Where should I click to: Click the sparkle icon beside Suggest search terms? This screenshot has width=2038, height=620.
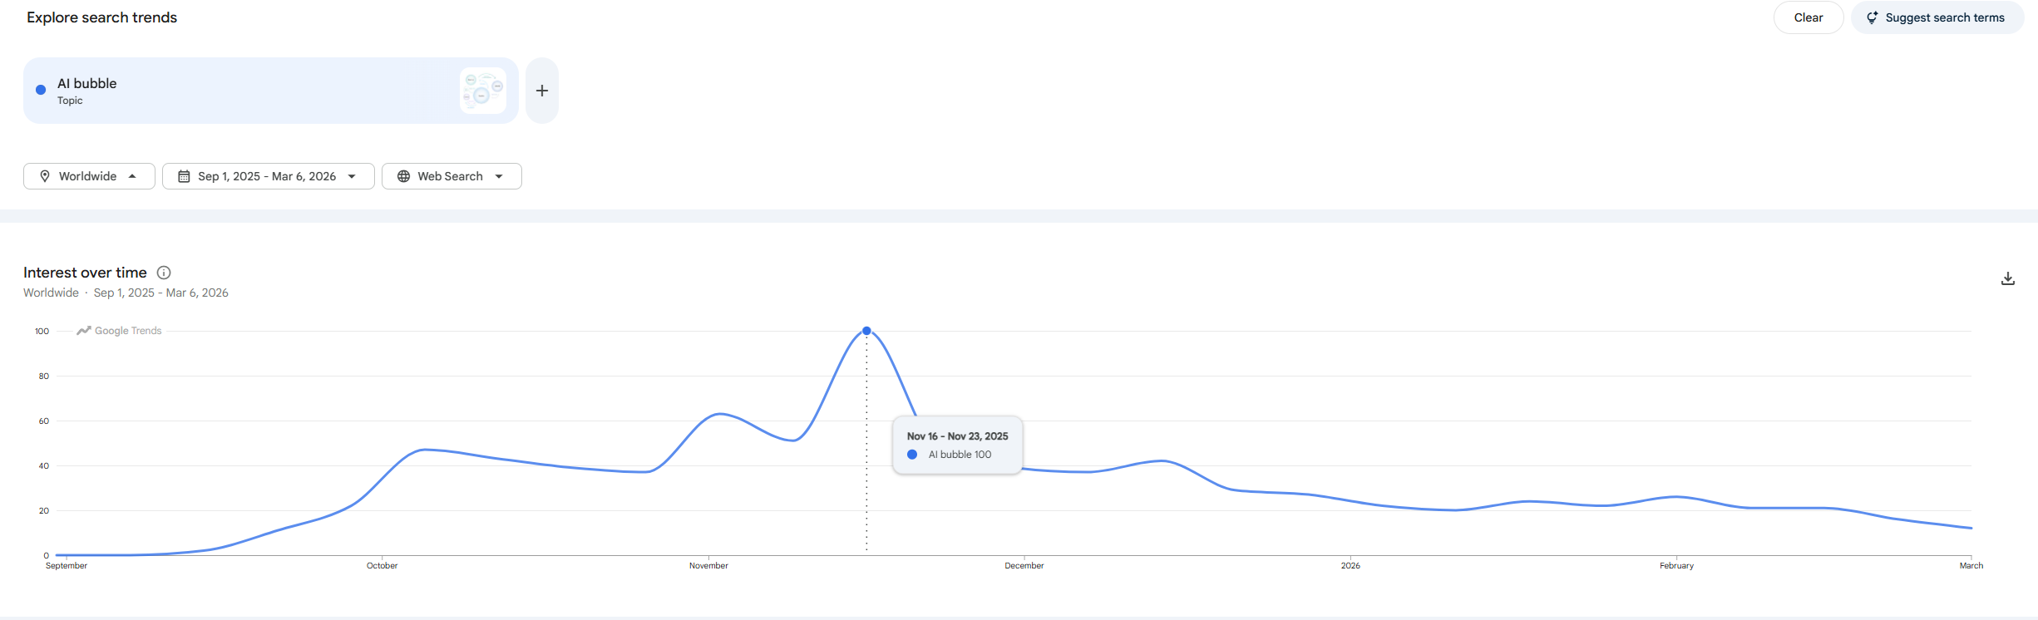(1873, 17)
